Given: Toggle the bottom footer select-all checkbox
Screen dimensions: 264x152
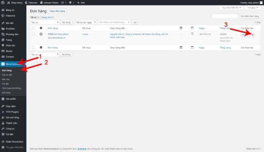Looking at the screenshot, I should (x=33, y=47).
